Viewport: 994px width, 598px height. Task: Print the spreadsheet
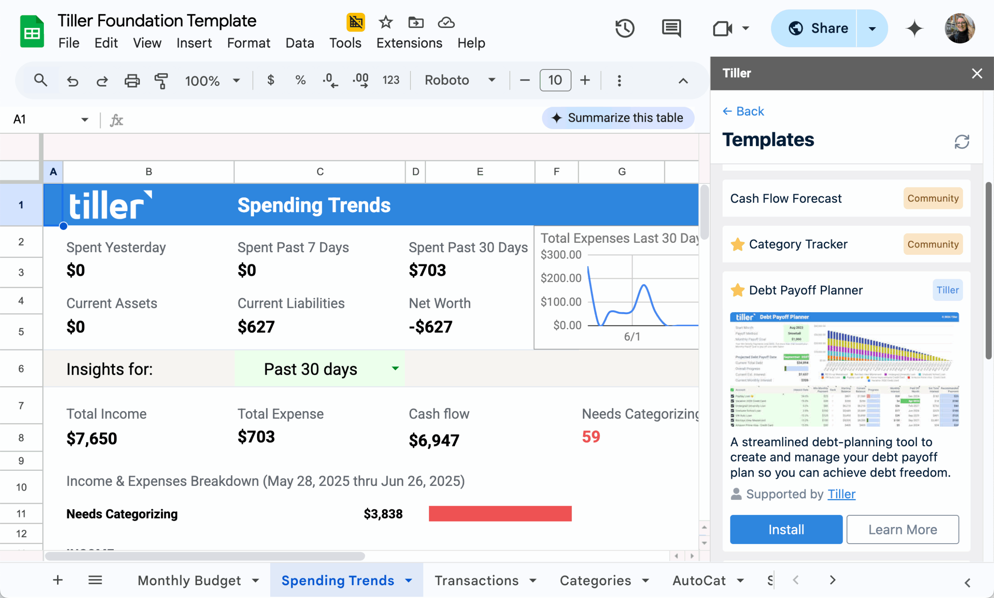tap(132, 81)
